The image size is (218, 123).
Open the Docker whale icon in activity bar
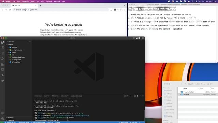point(3,81)
